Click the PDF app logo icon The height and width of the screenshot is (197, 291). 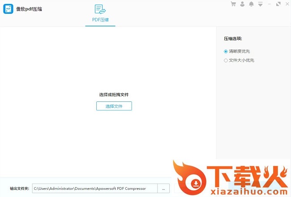pyautogui.click(x=8, y=9)
